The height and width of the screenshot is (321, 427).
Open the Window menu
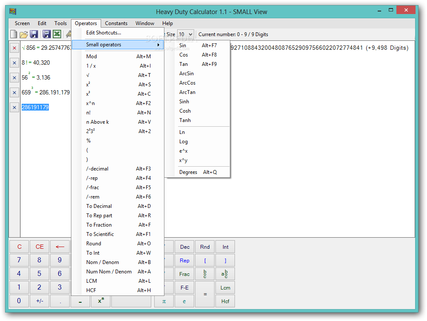(145, 23)
